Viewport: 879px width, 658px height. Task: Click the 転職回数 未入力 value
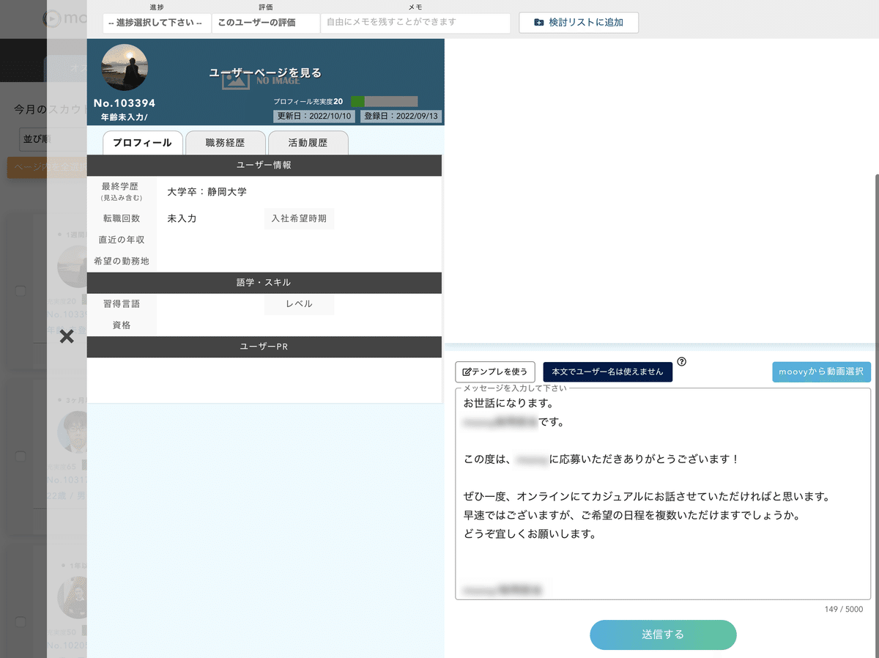pos(182,218)
